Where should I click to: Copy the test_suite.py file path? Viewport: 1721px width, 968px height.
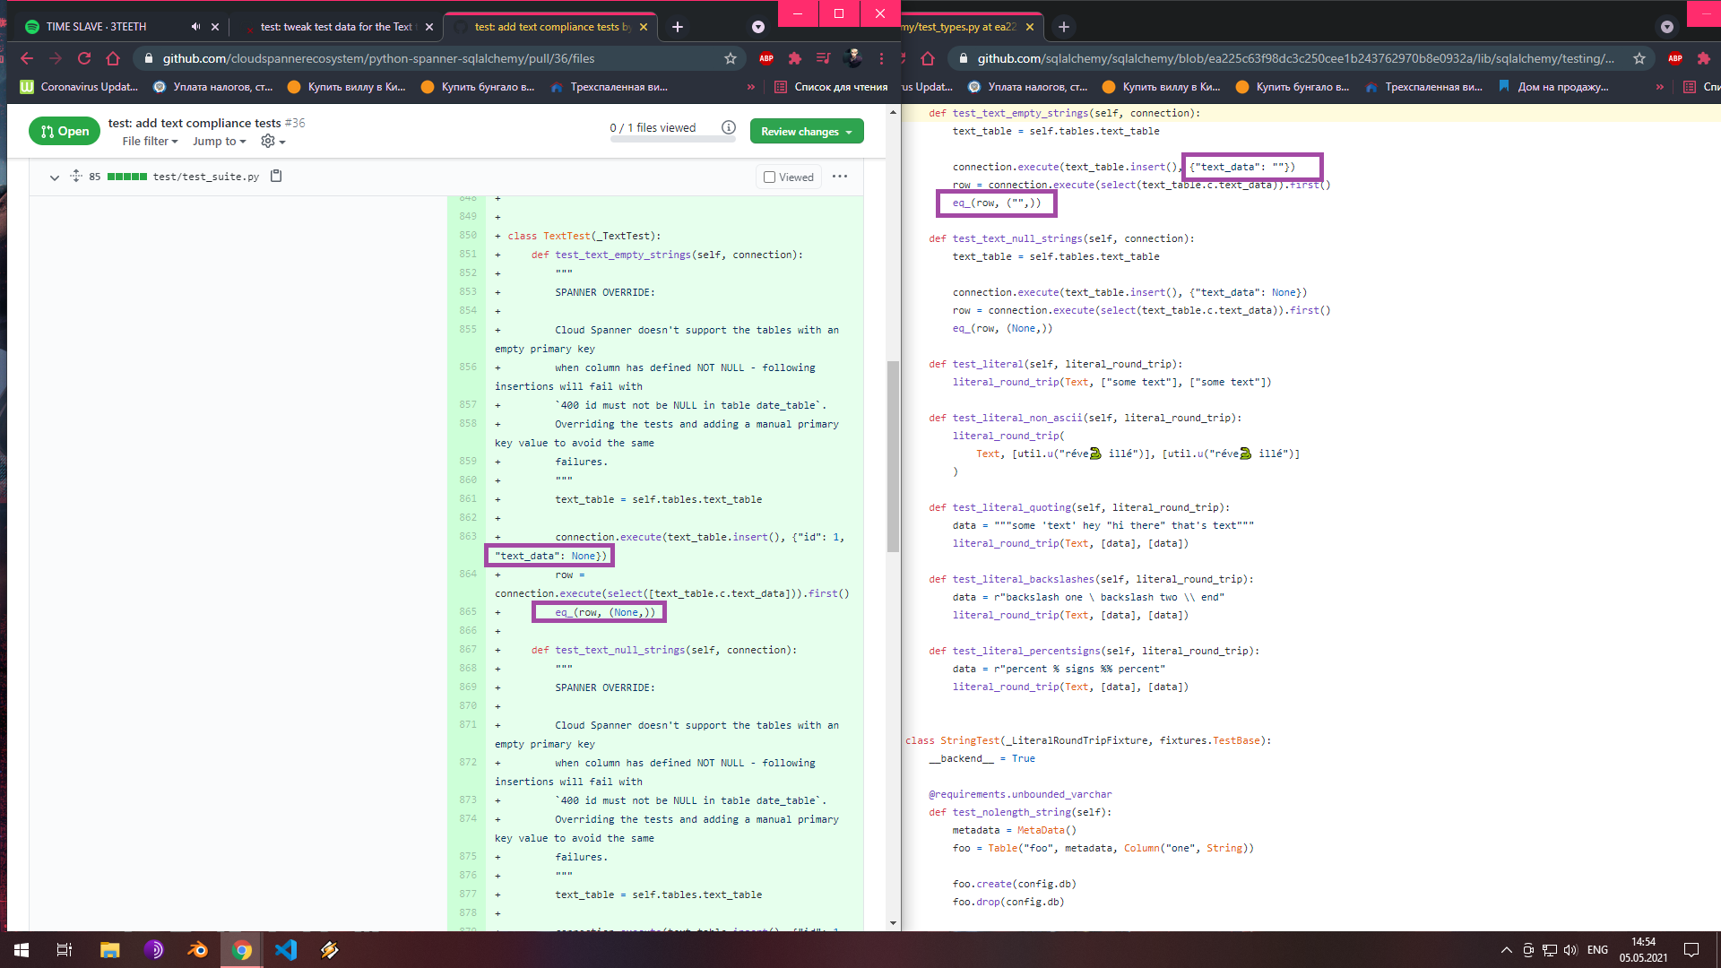coord(276,177)
